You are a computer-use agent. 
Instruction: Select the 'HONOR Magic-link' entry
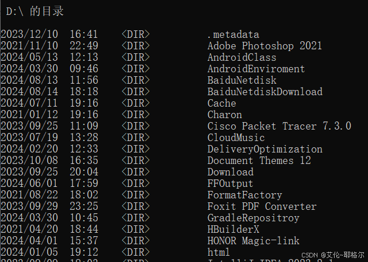tap(254, 241)
